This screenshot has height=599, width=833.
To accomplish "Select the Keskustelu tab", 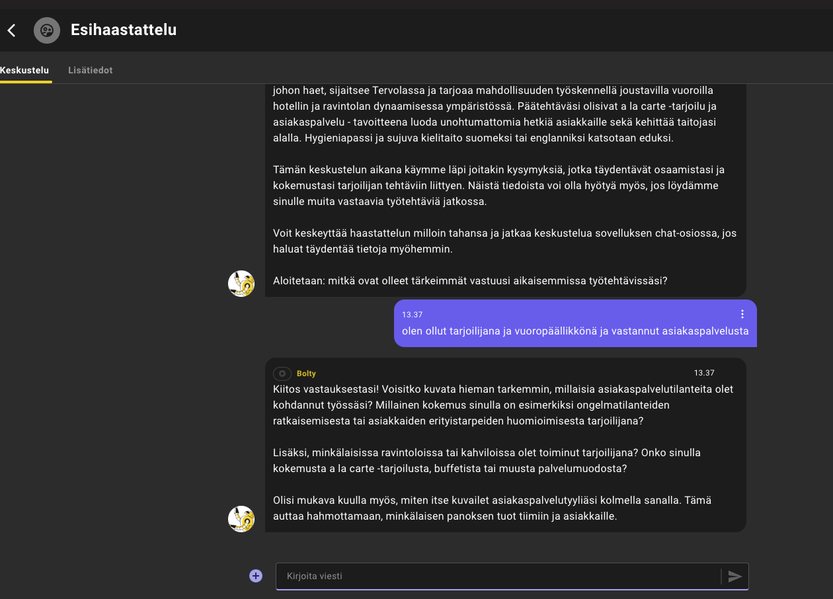I will pos(24,70).
